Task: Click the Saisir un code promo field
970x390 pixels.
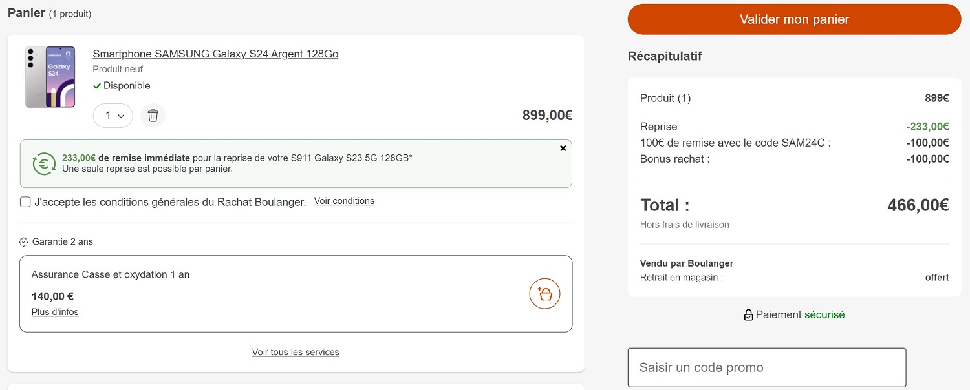Action: (766, 367)
